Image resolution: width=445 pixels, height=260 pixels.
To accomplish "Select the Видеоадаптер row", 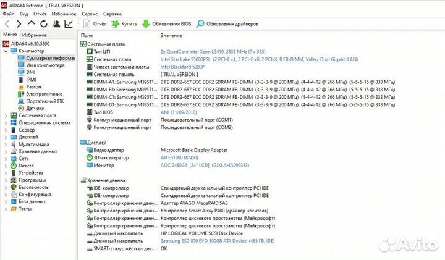I will [156, 150].
